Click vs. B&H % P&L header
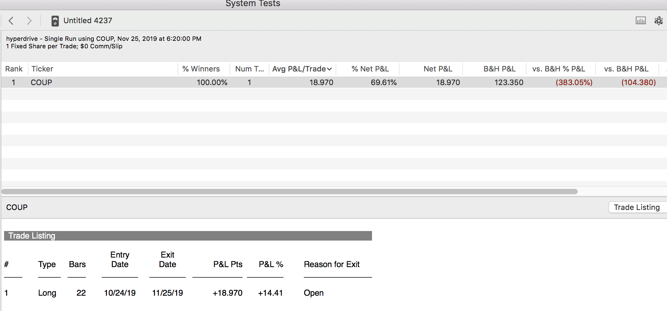The height and width of the screenshot is (311, 667). [558, 69]
